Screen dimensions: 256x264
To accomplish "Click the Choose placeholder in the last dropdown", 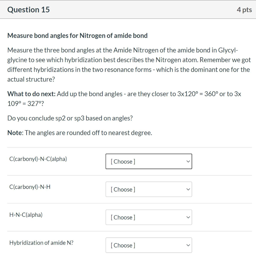I will (122, 245).
